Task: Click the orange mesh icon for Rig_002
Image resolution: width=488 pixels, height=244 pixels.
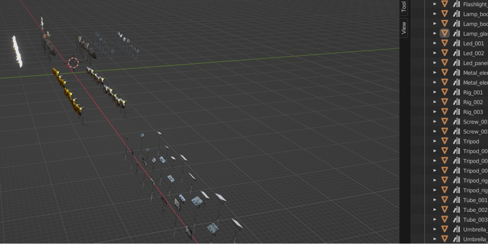Action: (x=444, y=102)
